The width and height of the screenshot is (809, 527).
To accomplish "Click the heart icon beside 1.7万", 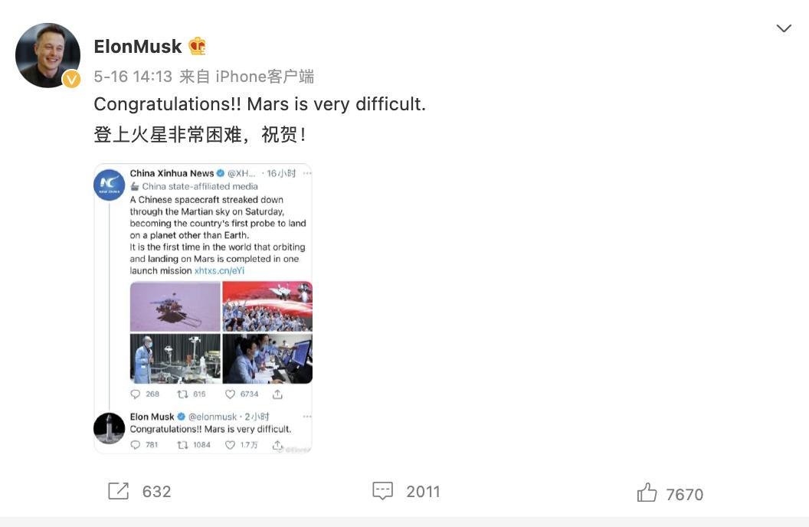I will (x=230, y=445).
